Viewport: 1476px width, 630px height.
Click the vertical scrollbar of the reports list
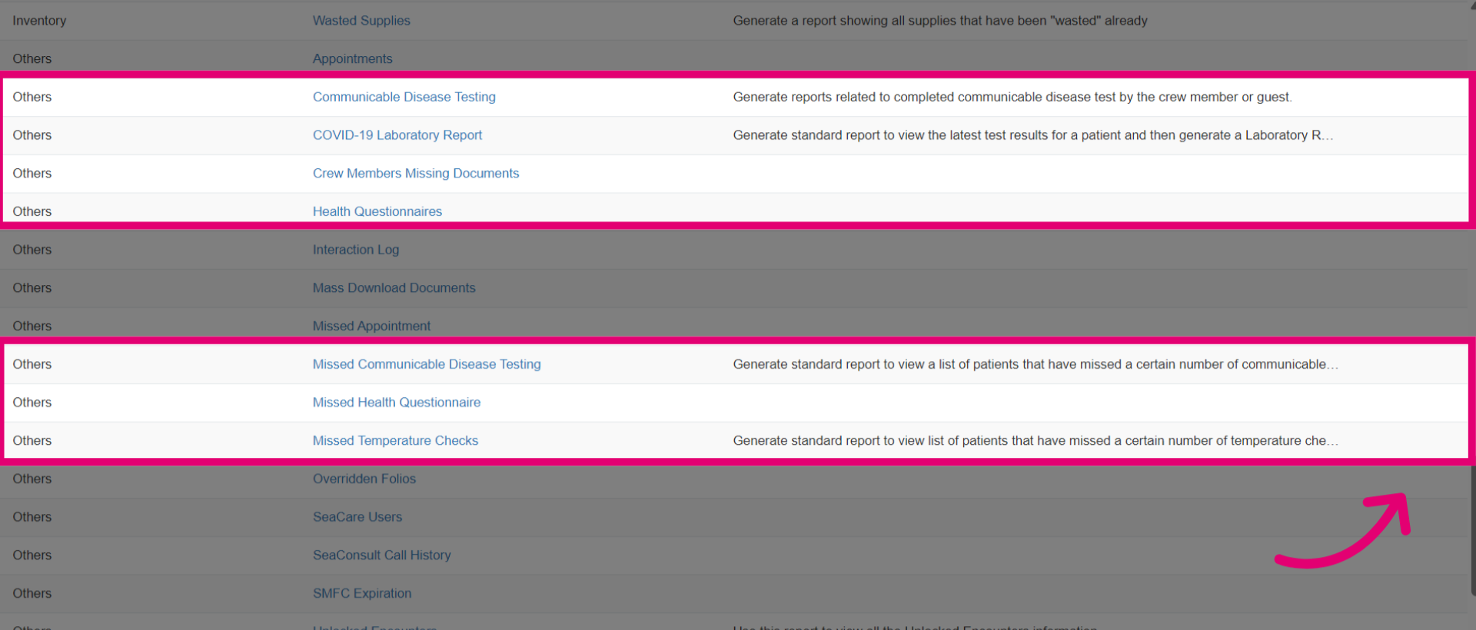click(1473, 530)
